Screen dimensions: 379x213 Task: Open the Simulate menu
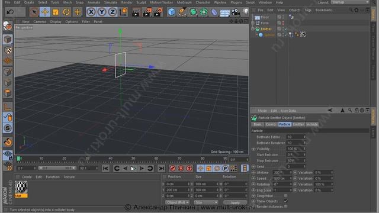tap(111, 2)
